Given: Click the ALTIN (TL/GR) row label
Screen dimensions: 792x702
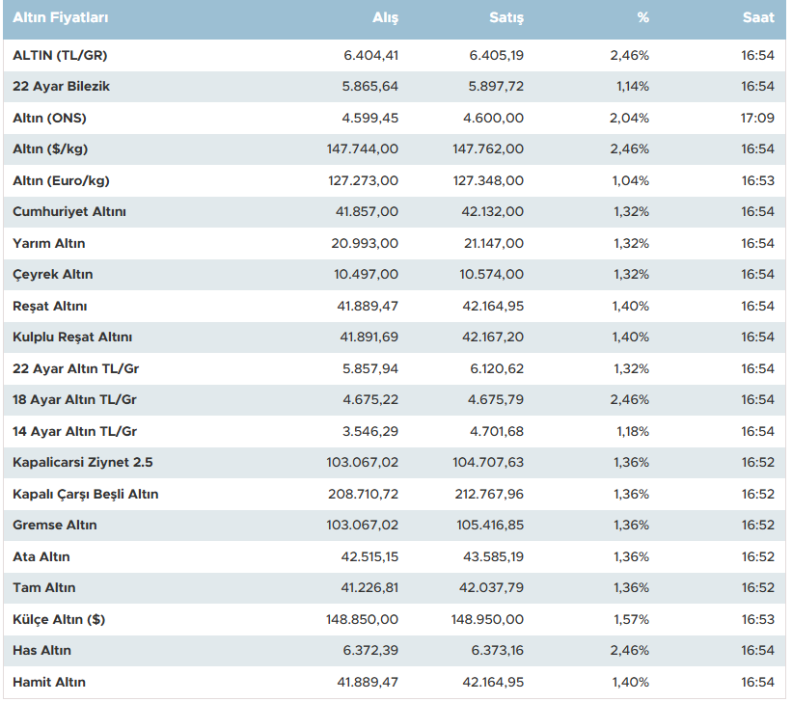Looking at the screenshot, I should point(60,55).
